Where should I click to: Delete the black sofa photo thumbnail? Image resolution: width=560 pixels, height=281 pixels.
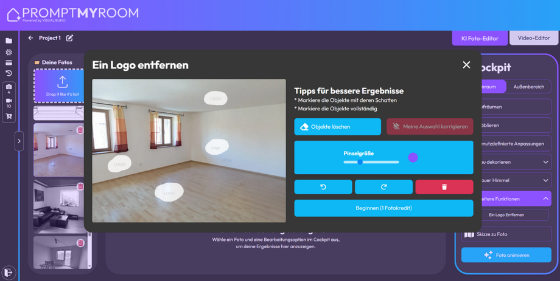80,186
